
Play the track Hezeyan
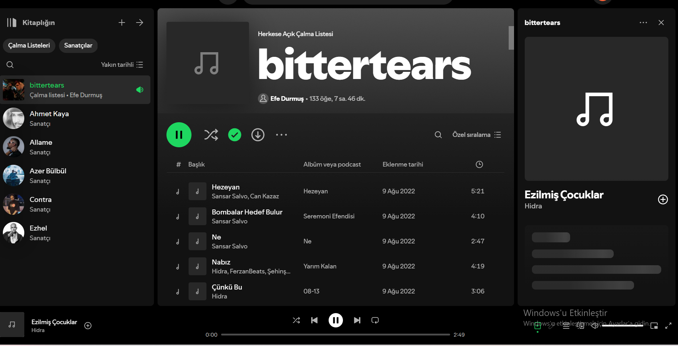(x=178, y=191)
